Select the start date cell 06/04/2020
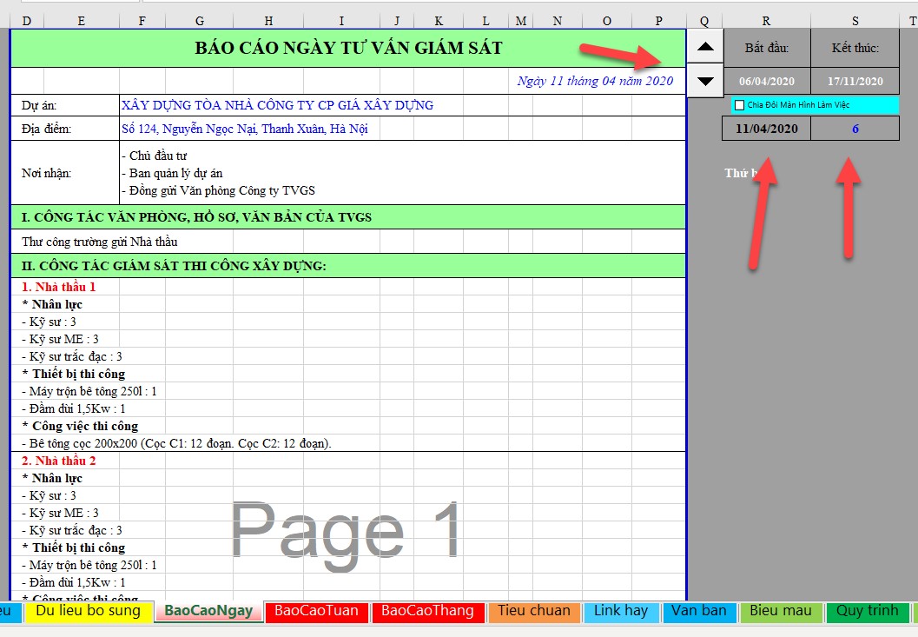This screenshot has height=637, width=918. coord(766,81)
